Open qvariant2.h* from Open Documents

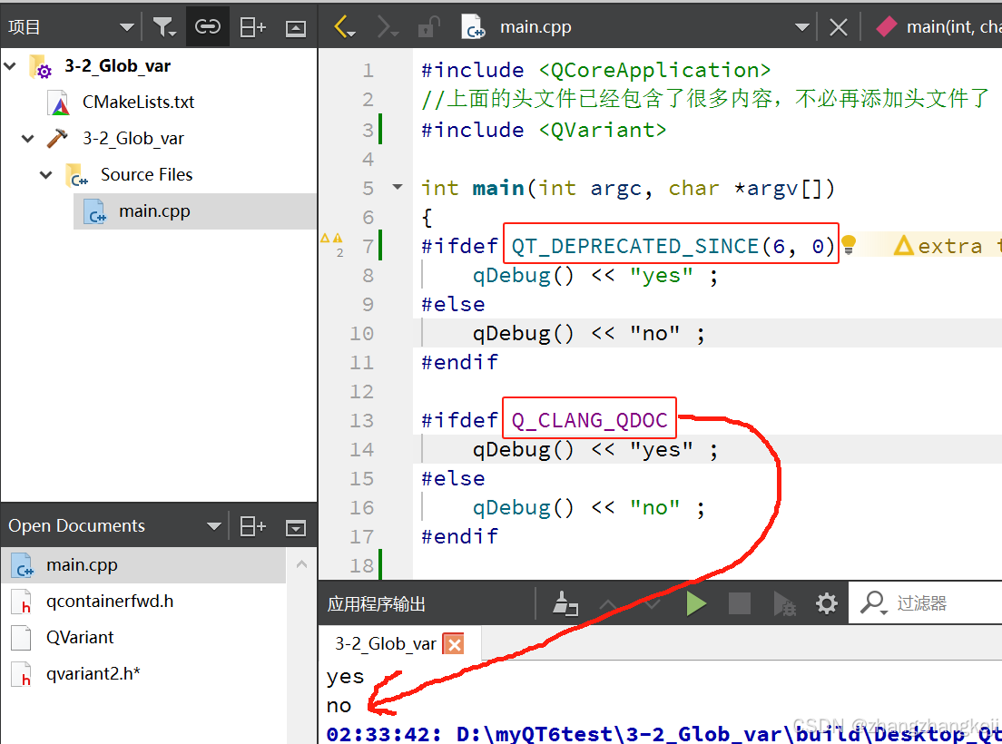(x=93, y=674)
